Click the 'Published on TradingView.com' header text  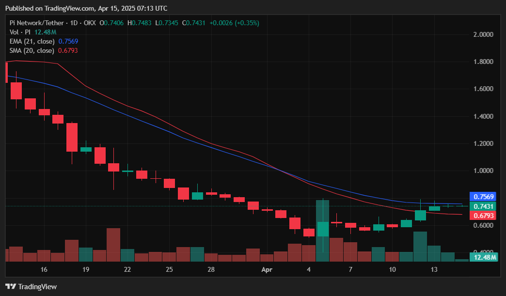(x=44, y=8)
